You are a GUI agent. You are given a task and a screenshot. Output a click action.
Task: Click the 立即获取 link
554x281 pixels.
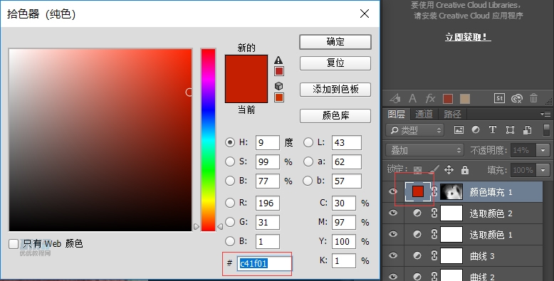(468, 37)
